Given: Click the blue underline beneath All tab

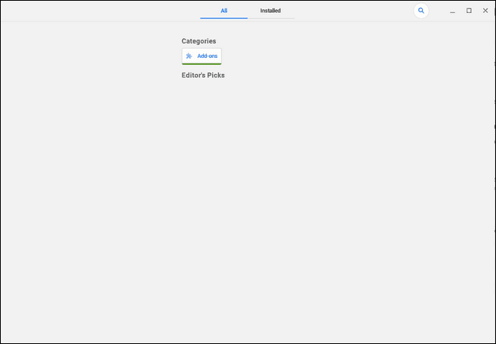Looking at the screenshot, I should pos(224,18).
